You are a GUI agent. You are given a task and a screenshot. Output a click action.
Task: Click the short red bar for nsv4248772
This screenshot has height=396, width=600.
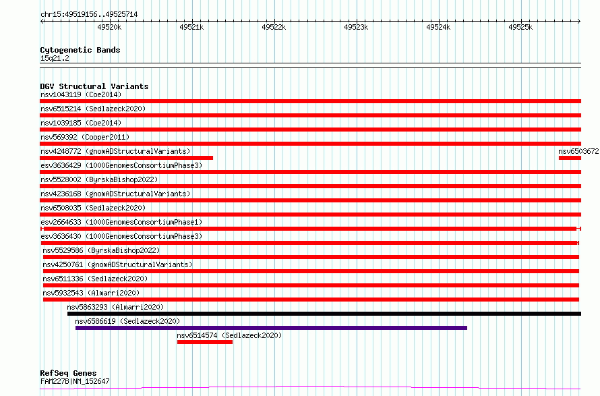pos(126,158)
